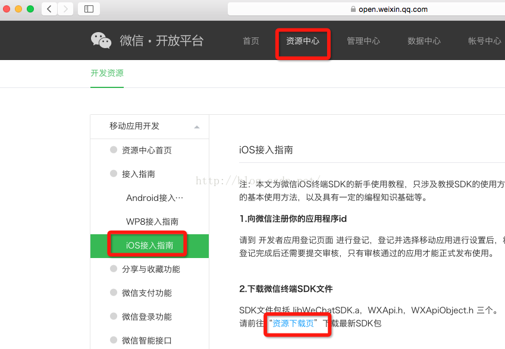Select iOS接入指南 in sidebar

pos(149,246)
